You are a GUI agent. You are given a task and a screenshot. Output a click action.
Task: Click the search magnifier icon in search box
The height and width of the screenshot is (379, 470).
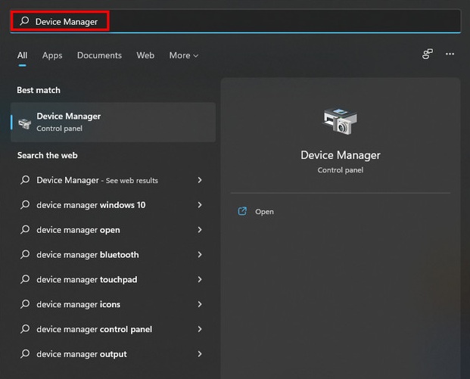24,21
